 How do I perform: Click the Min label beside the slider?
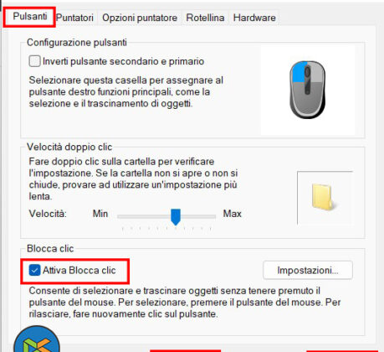point(100,214)
